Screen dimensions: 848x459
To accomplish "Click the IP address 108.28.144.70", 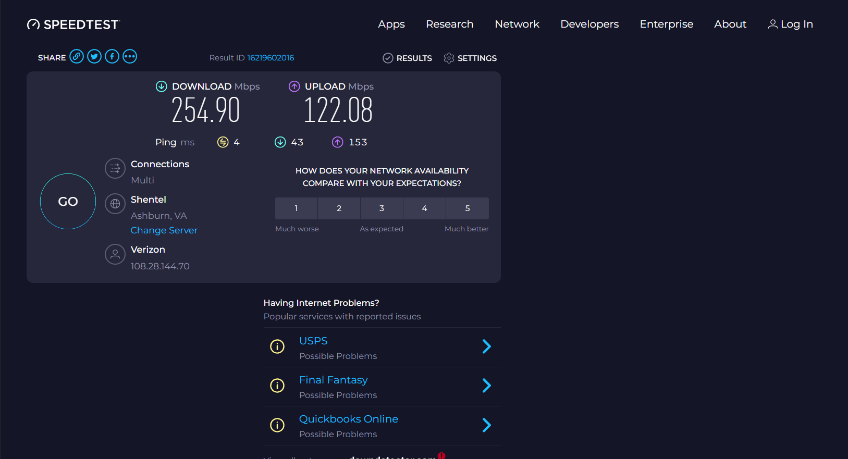I will coord(160,266).
